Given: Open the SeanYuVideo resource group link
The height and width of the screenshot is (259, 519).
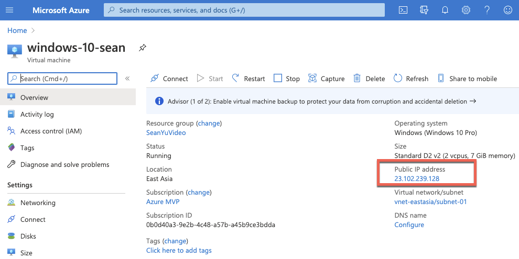Looking at the screenshot, I should 166,132.
